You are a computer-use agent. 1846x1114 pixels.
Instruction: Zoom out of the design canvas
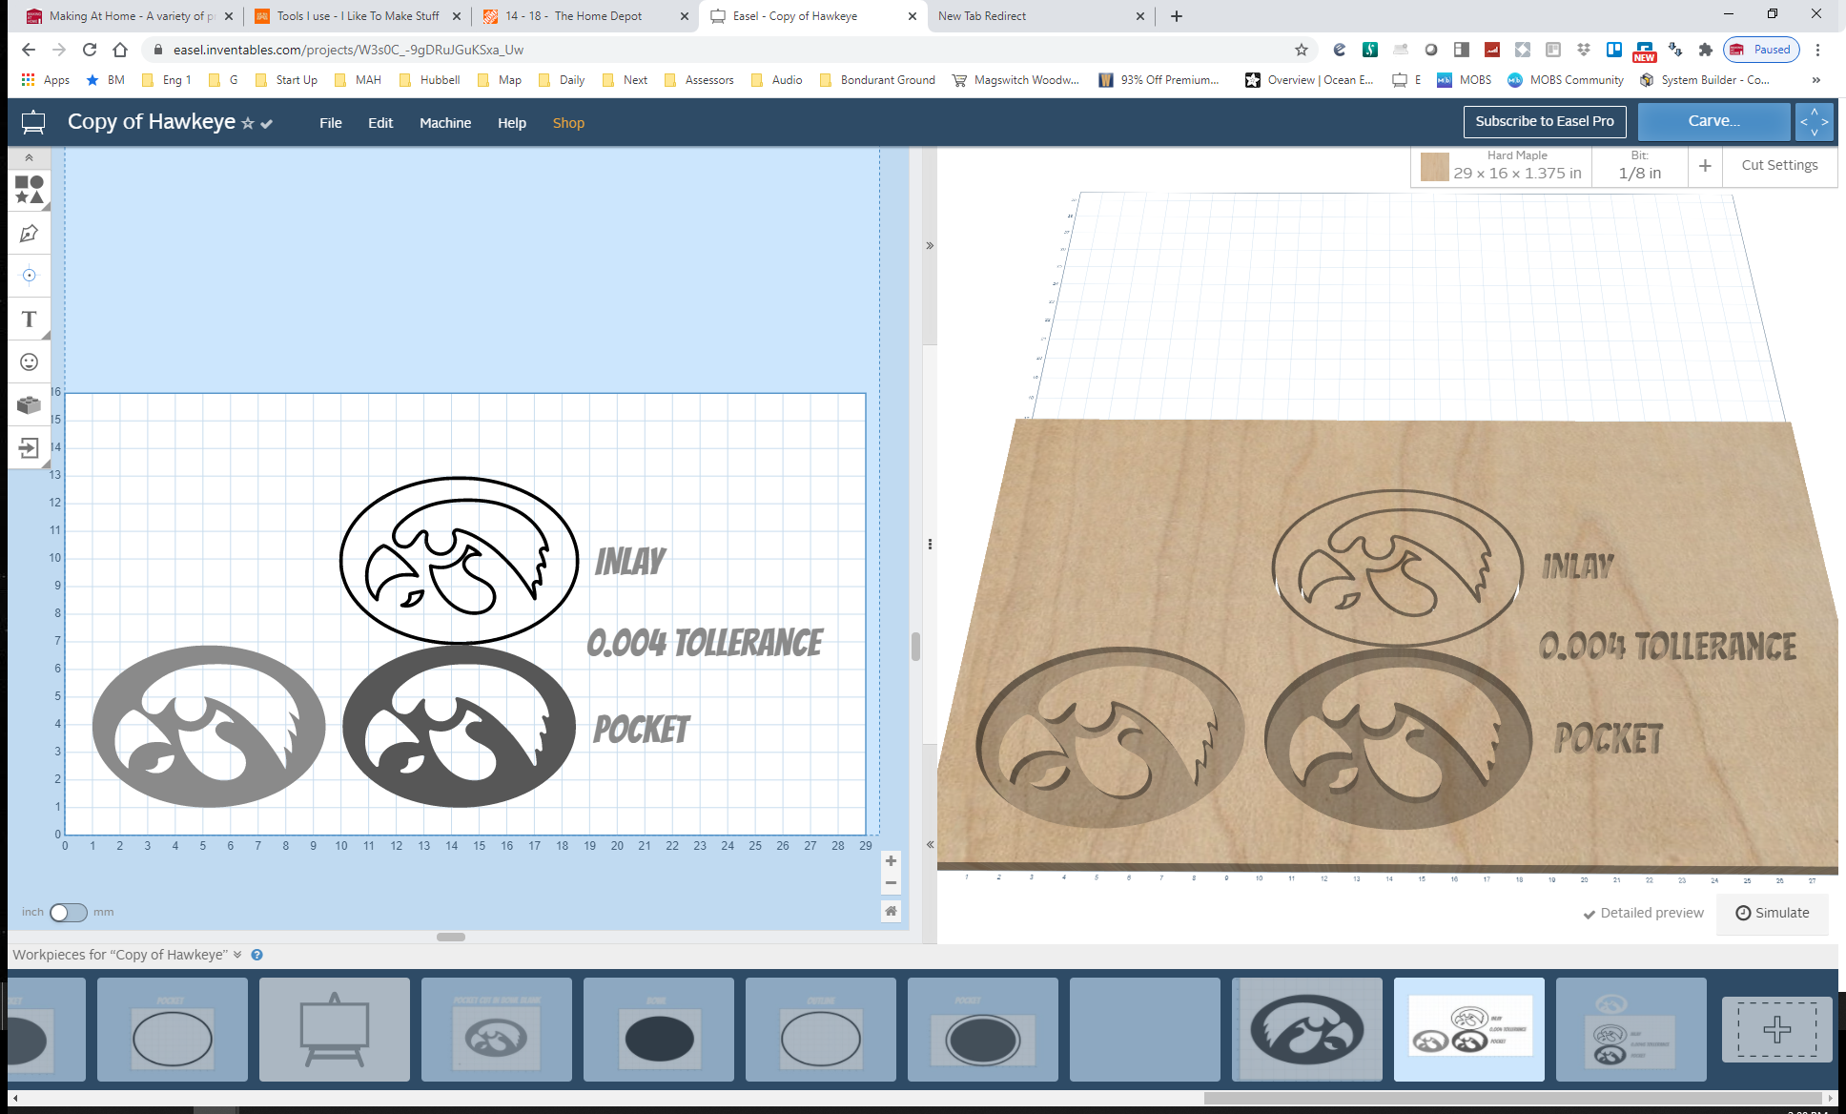891,882
